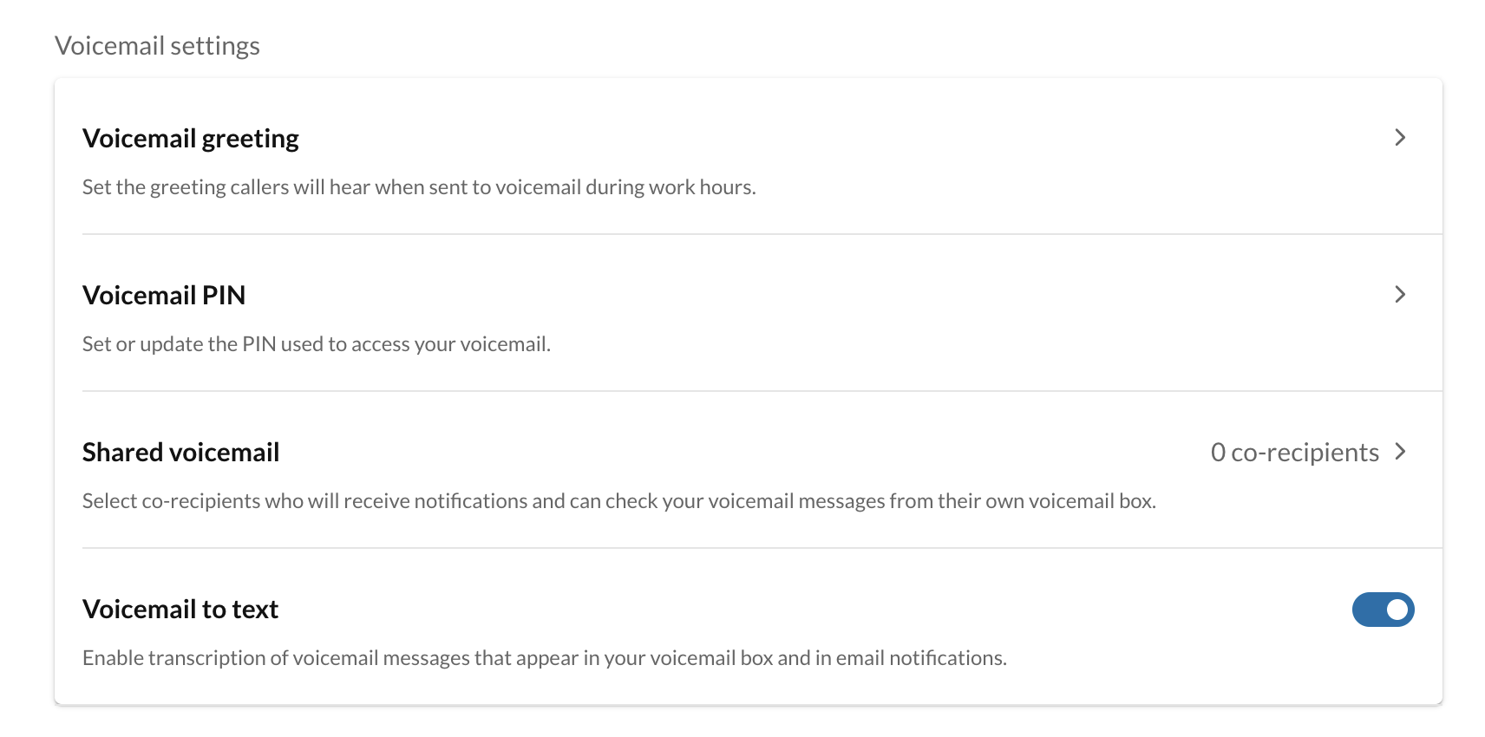The width and height of the screenshot is (1485, 737).
Task: Click the greeting description about work hours
Action: [x=419, y=187]
